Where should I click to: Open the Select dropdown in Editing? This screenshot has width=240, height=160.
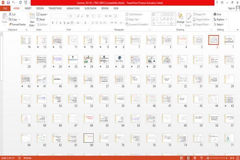(x=219, y=24)
